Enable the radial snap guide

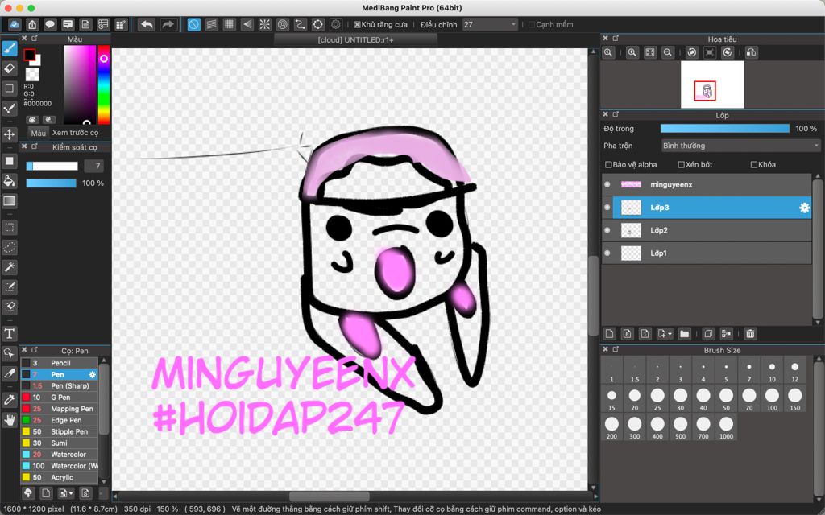point(264,24)
